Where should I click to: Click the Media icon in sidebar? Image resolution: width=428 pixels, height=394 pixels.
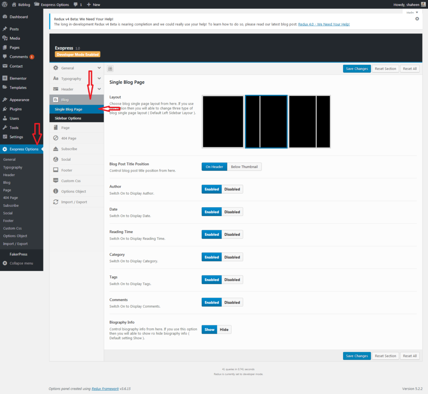point(5,38)
